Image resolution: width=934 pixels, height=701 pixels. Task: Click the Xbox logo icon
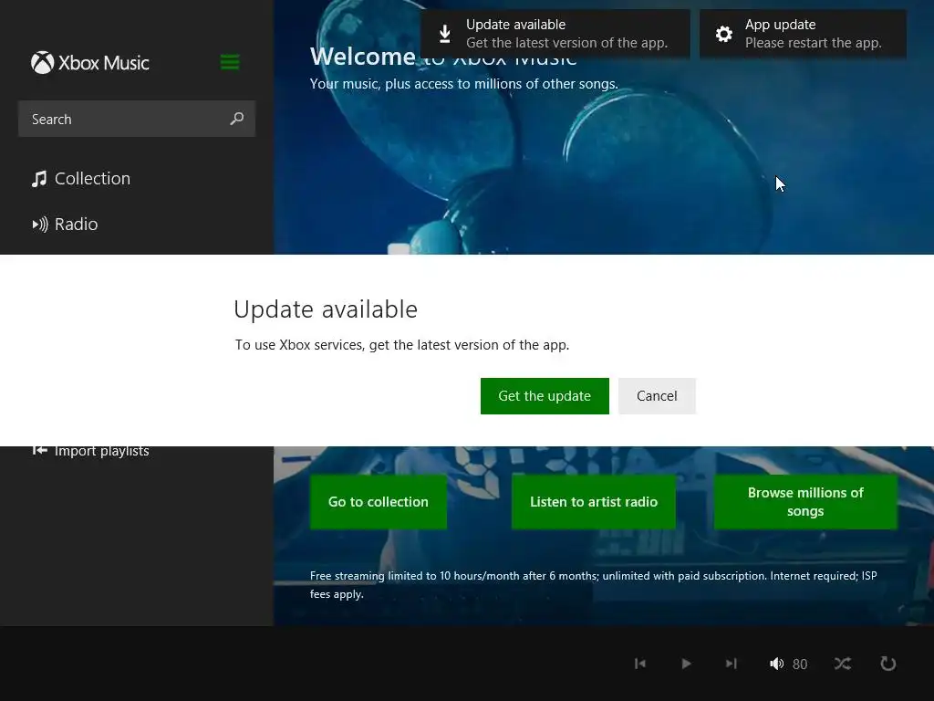point(42,63)
